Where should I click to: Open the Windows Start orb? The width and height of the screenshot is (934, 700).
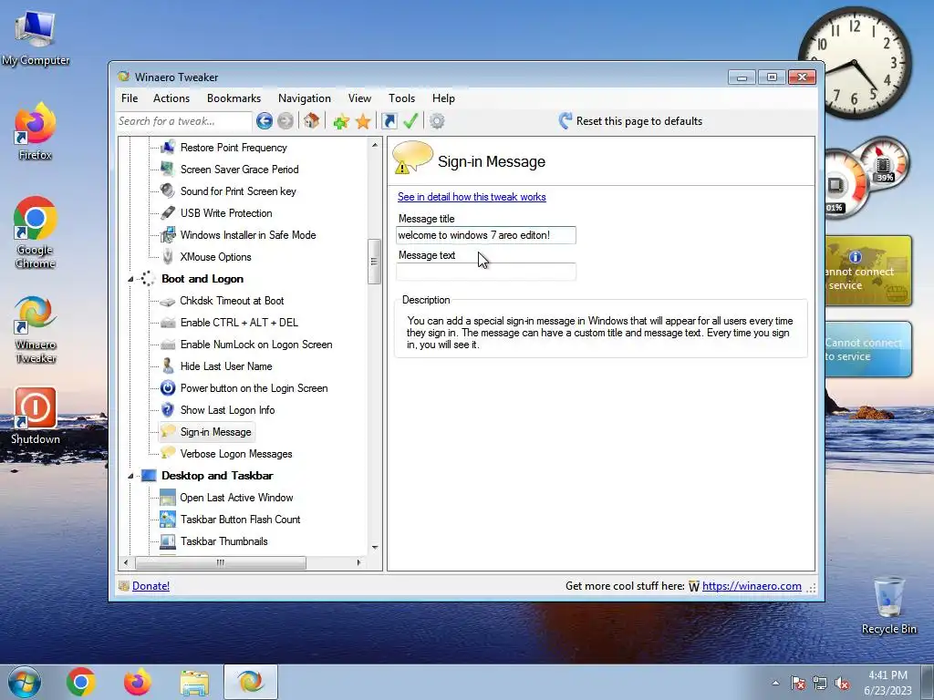(x=25, y=682)
